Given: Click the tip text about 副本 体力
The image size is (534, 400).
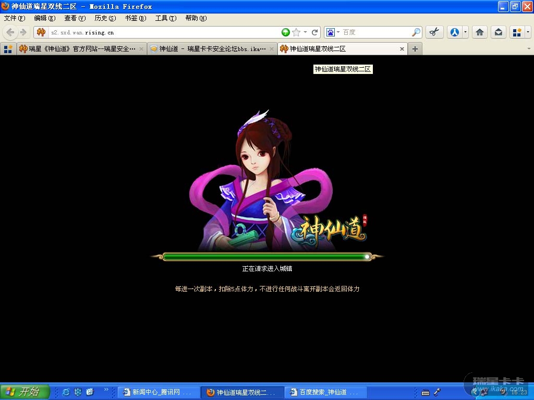Looking at the screenshot, I should pyautogui.click(x=268, y=289).
